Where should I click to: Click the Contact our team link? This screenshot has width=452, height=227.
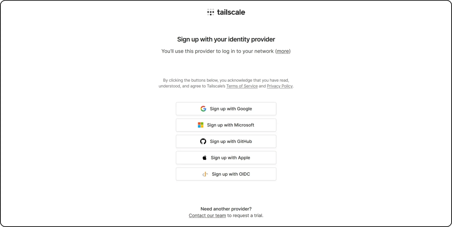coord(207,216)
